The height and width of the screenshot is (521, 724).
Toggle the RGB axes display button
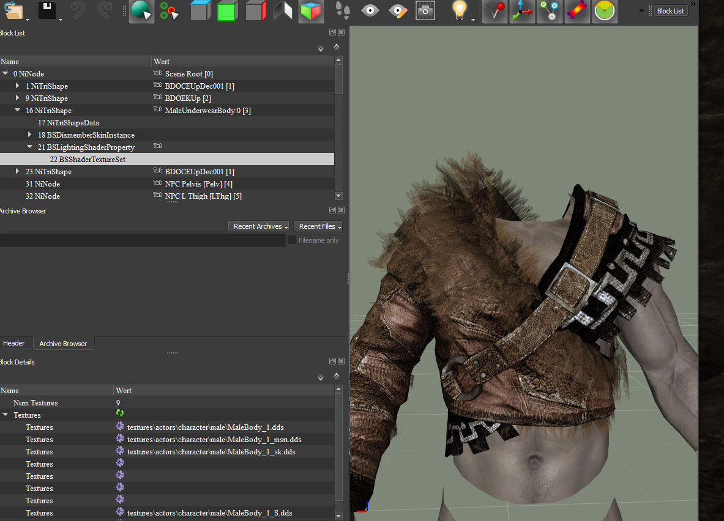[x=521, y=11]
